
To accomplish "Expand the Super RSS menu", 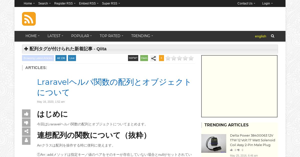I will (111, 3).
